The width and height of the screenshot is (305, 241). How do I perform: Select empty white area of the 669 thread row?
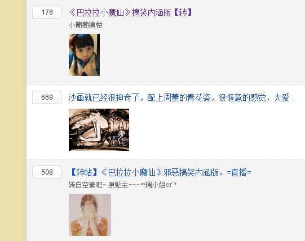(x=214, y=130)
